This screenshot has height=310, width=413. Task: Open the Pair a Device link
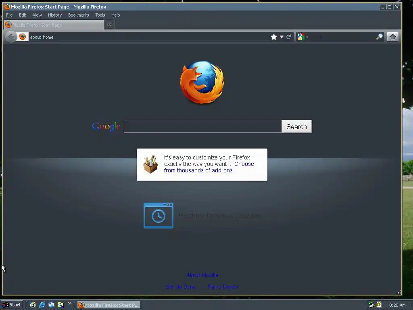(223, 287)
